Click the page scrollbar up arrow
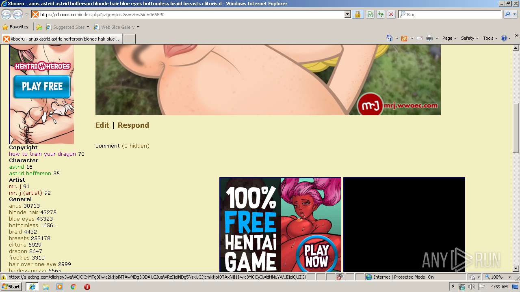 pos(516,48)
